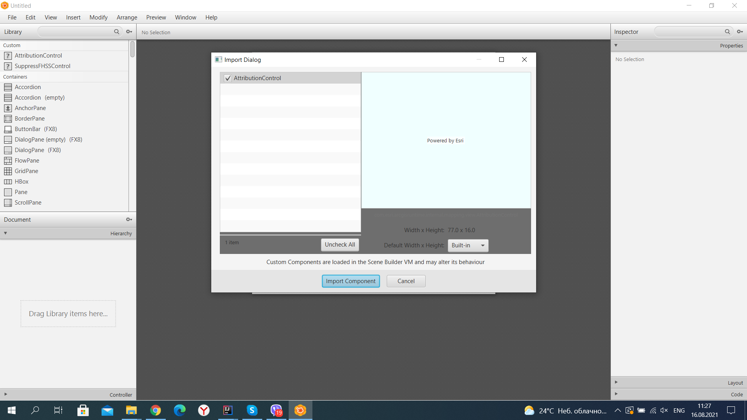Click the Document panel gear icon
The width and height of the screenshot is (747, 420).
click(129, 220)
